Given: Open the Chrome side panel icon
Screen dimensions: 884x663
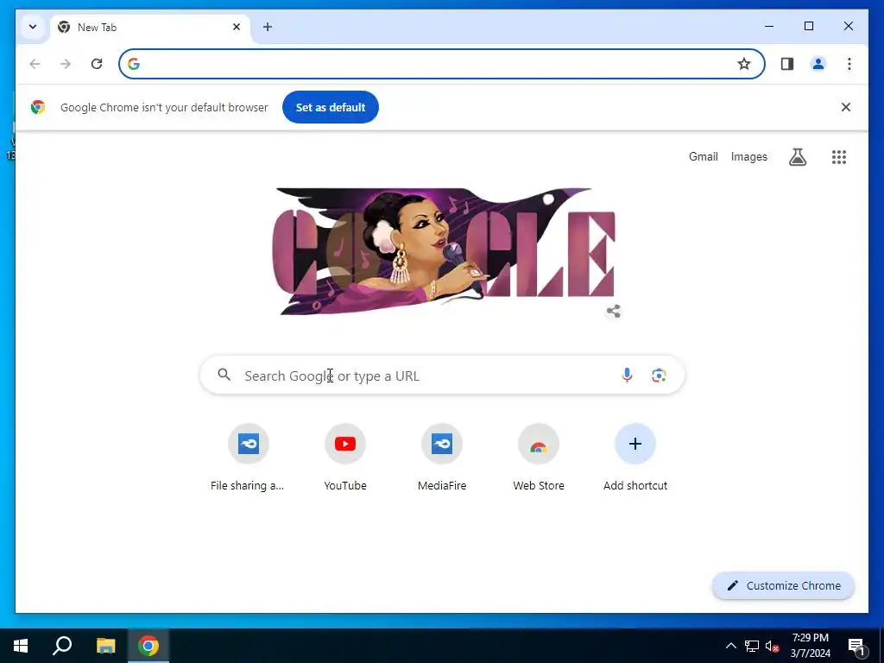Looking at the screenshot, I should point(787,64).
